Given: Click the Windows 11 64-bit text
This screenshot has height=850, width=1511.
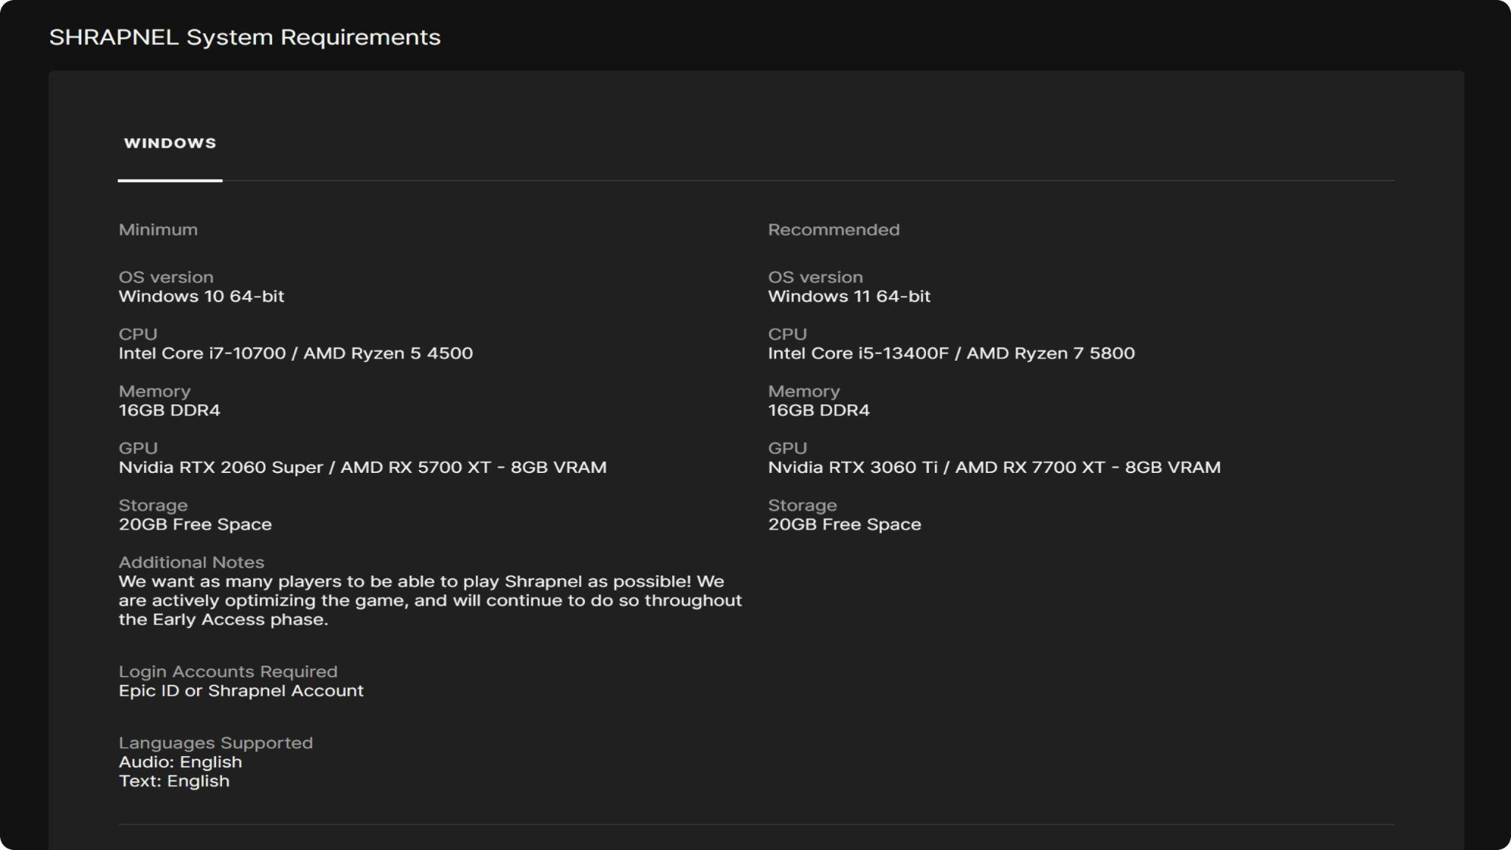Looking at the screenshot, I should tap(848, 297).
